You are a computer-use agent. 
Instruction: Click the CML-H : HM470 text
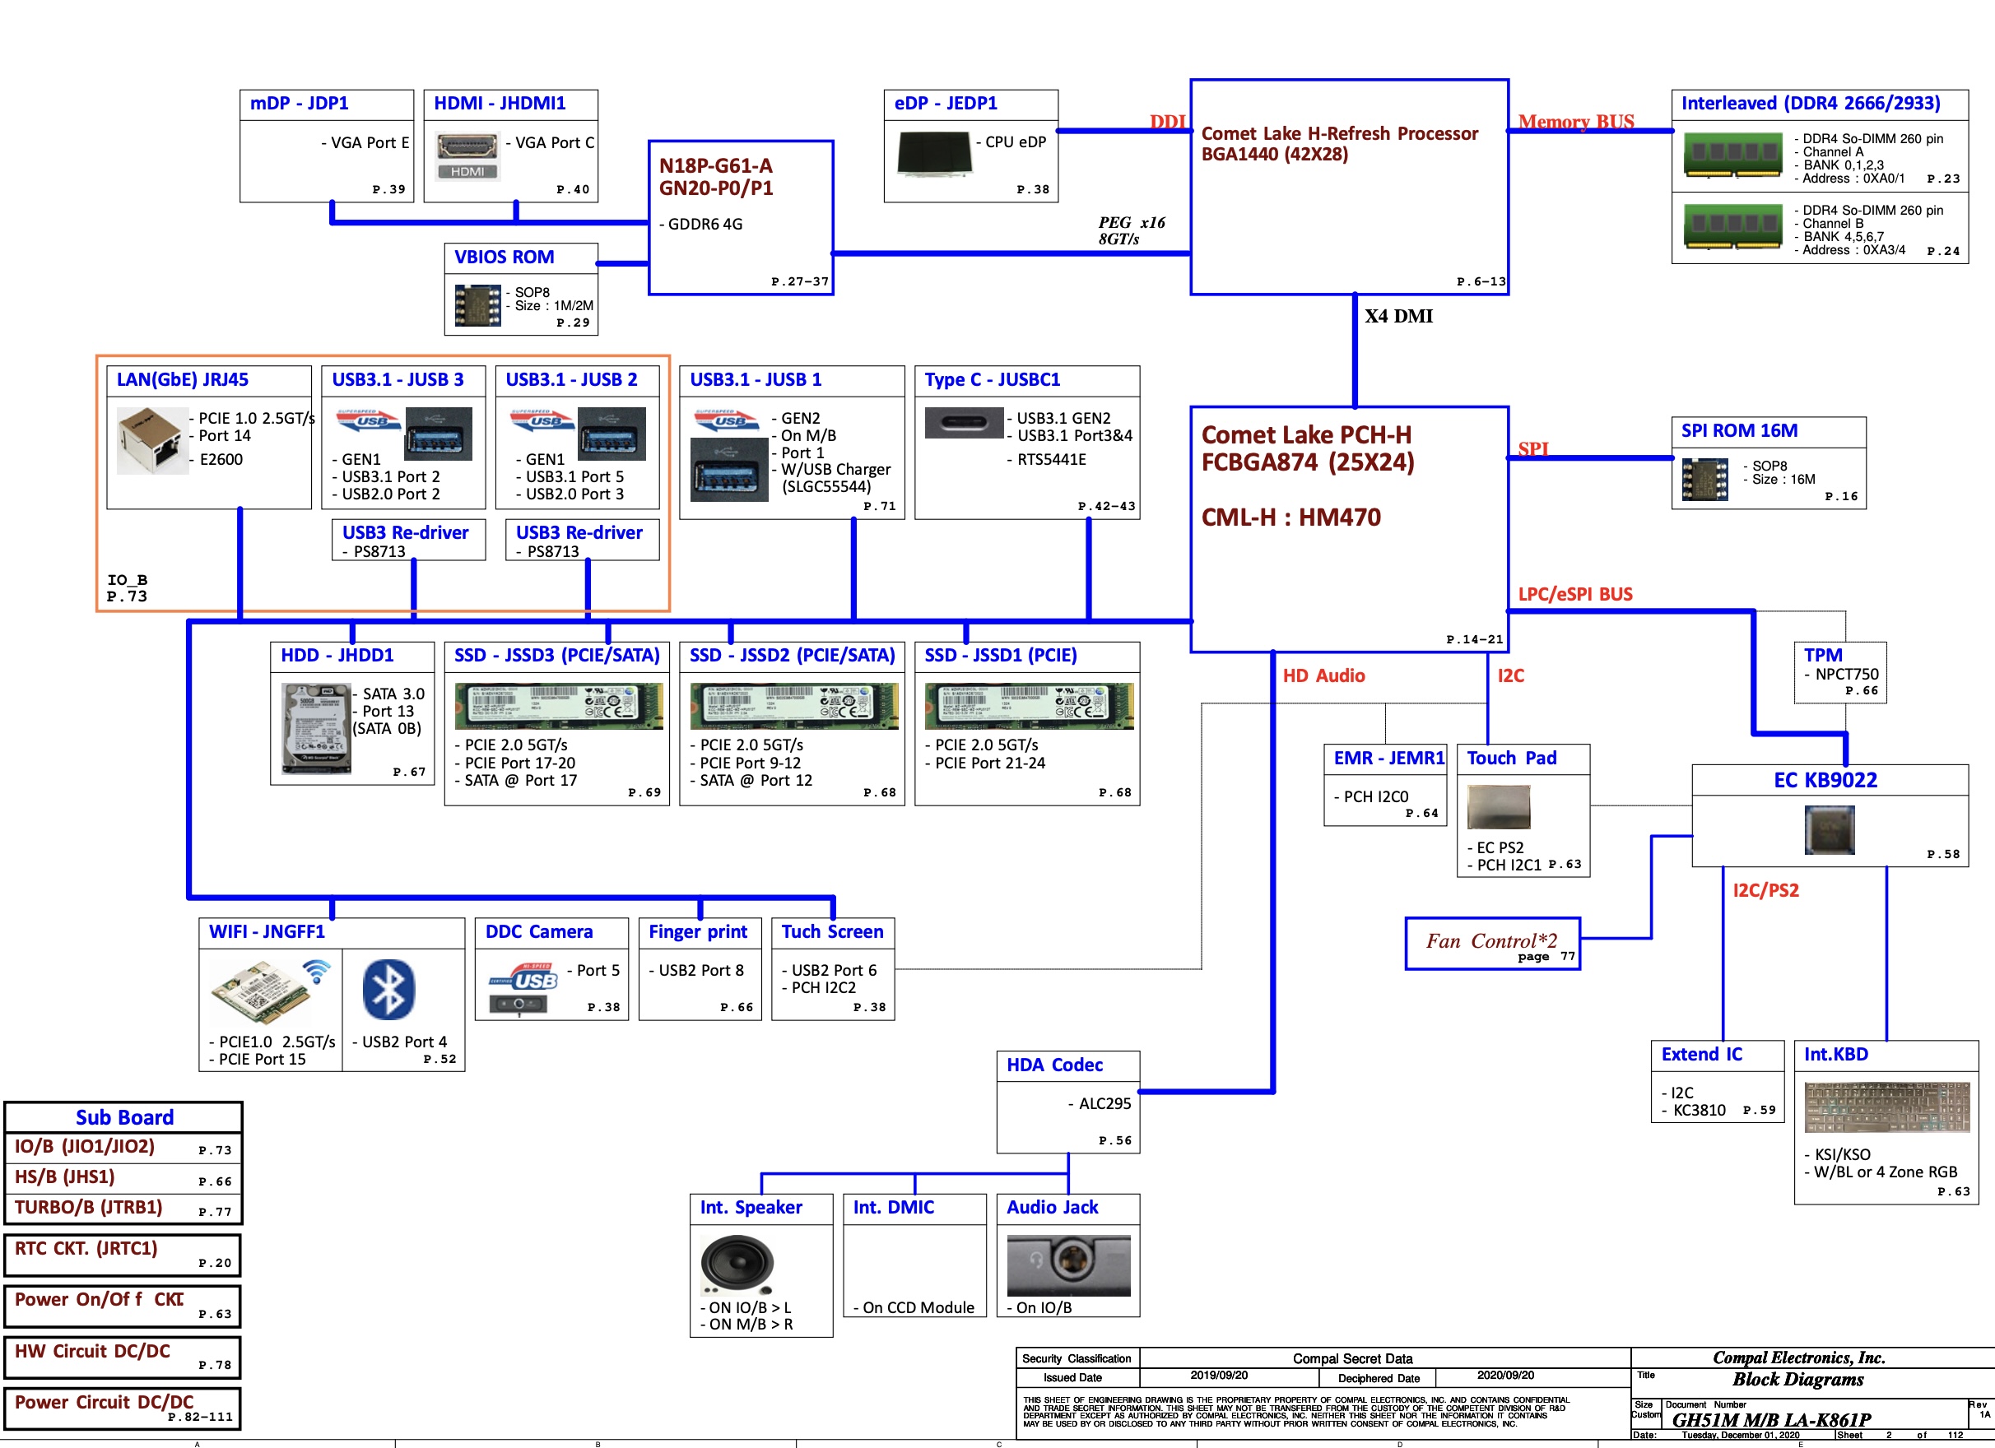(x=1291, y=517)
